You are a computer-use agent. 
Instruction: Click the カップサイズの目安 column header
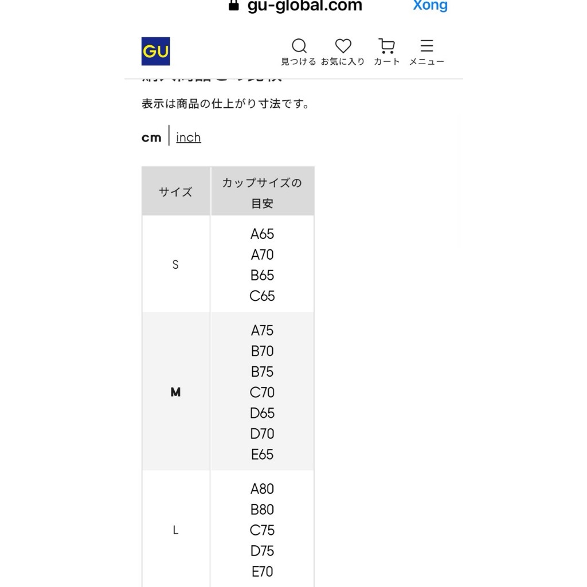coord(262,193)
